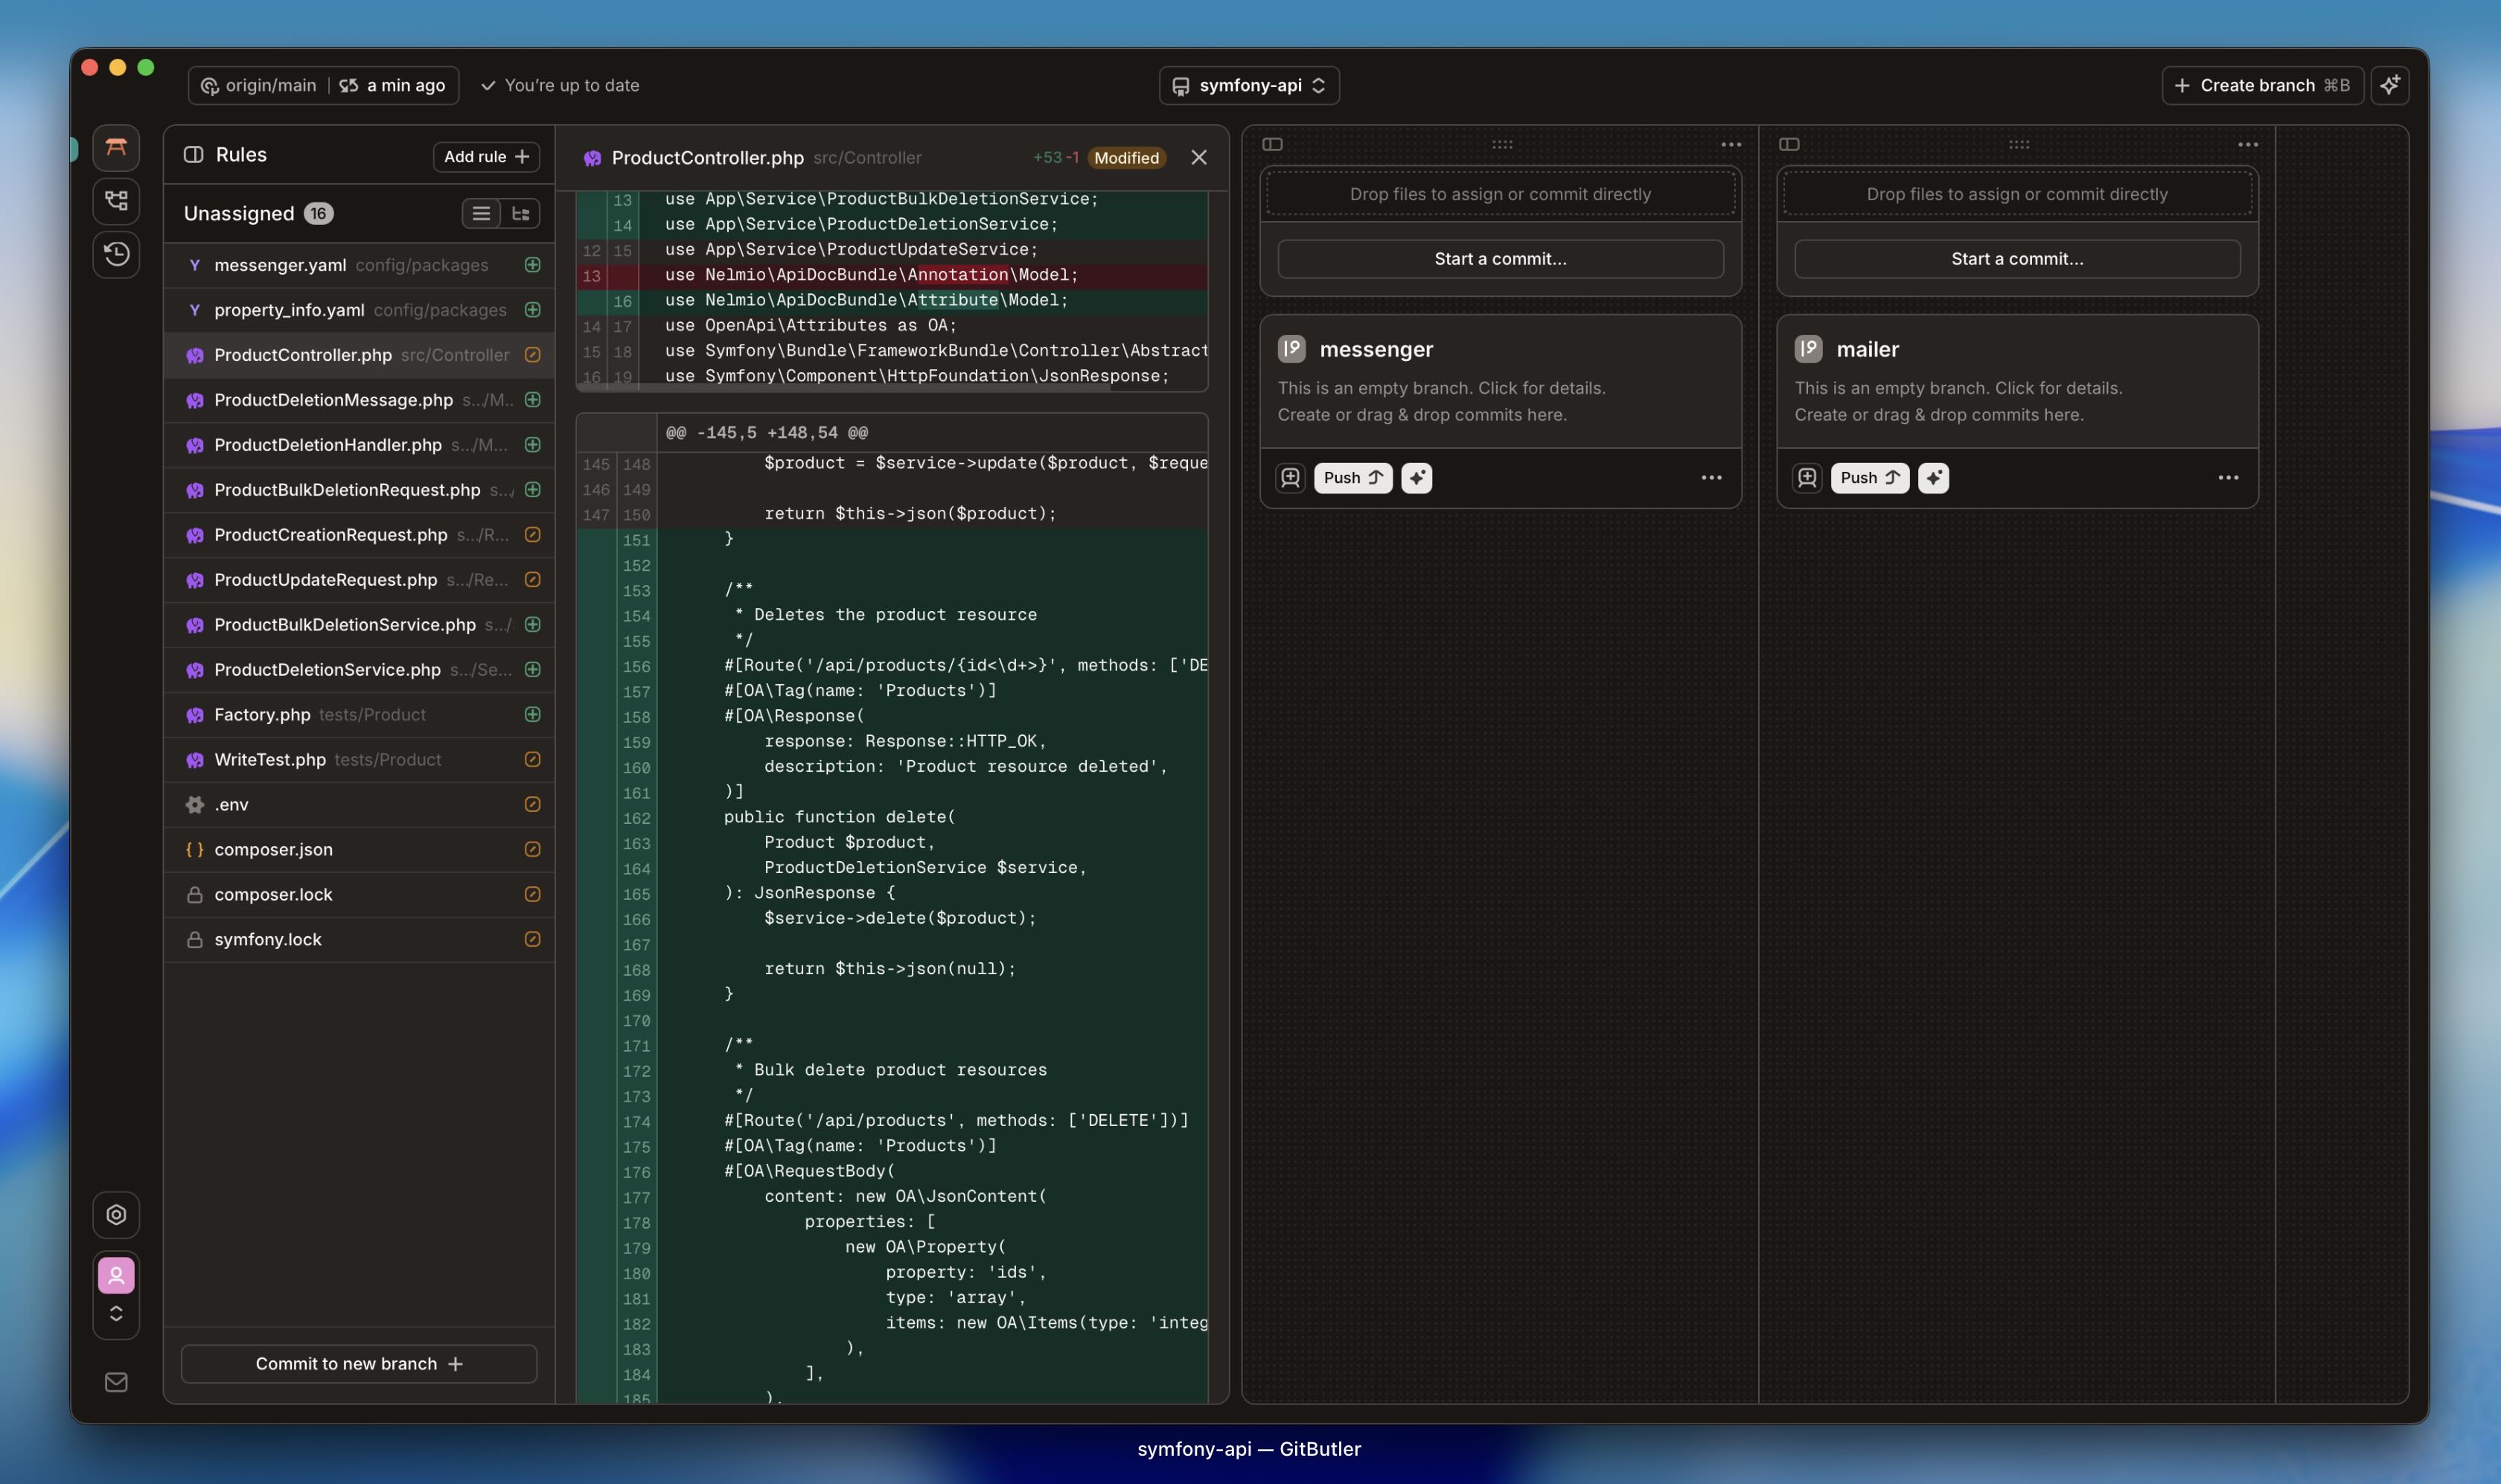This screenshot has width=2501, height=1484.
Task: Open the feedback mail icon in sidebar
Action: [x=116, y=1382]
